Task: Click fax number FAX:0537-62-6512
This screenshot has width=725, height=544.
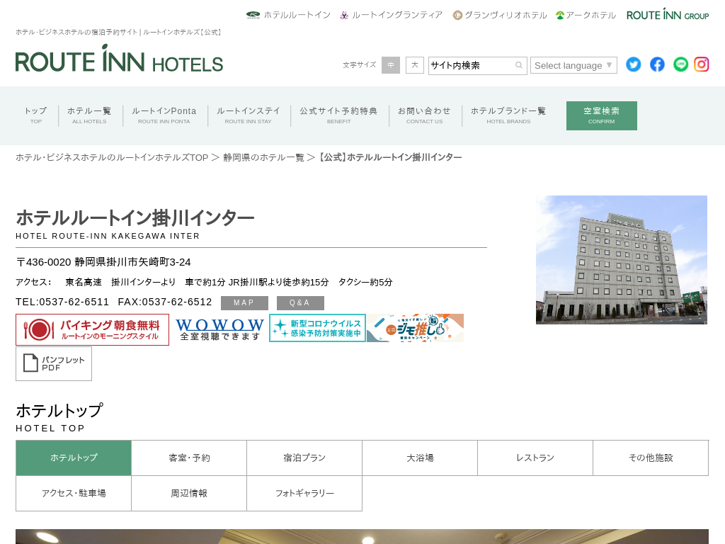Action: (x=165, y=302)
